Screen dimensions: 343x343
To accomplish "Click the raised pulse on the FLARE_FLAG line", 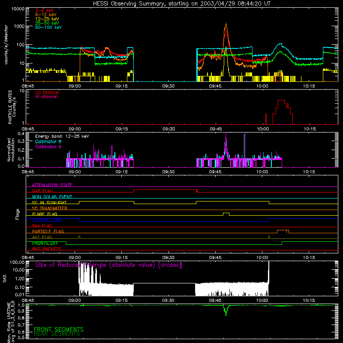I will pos(226,213).
